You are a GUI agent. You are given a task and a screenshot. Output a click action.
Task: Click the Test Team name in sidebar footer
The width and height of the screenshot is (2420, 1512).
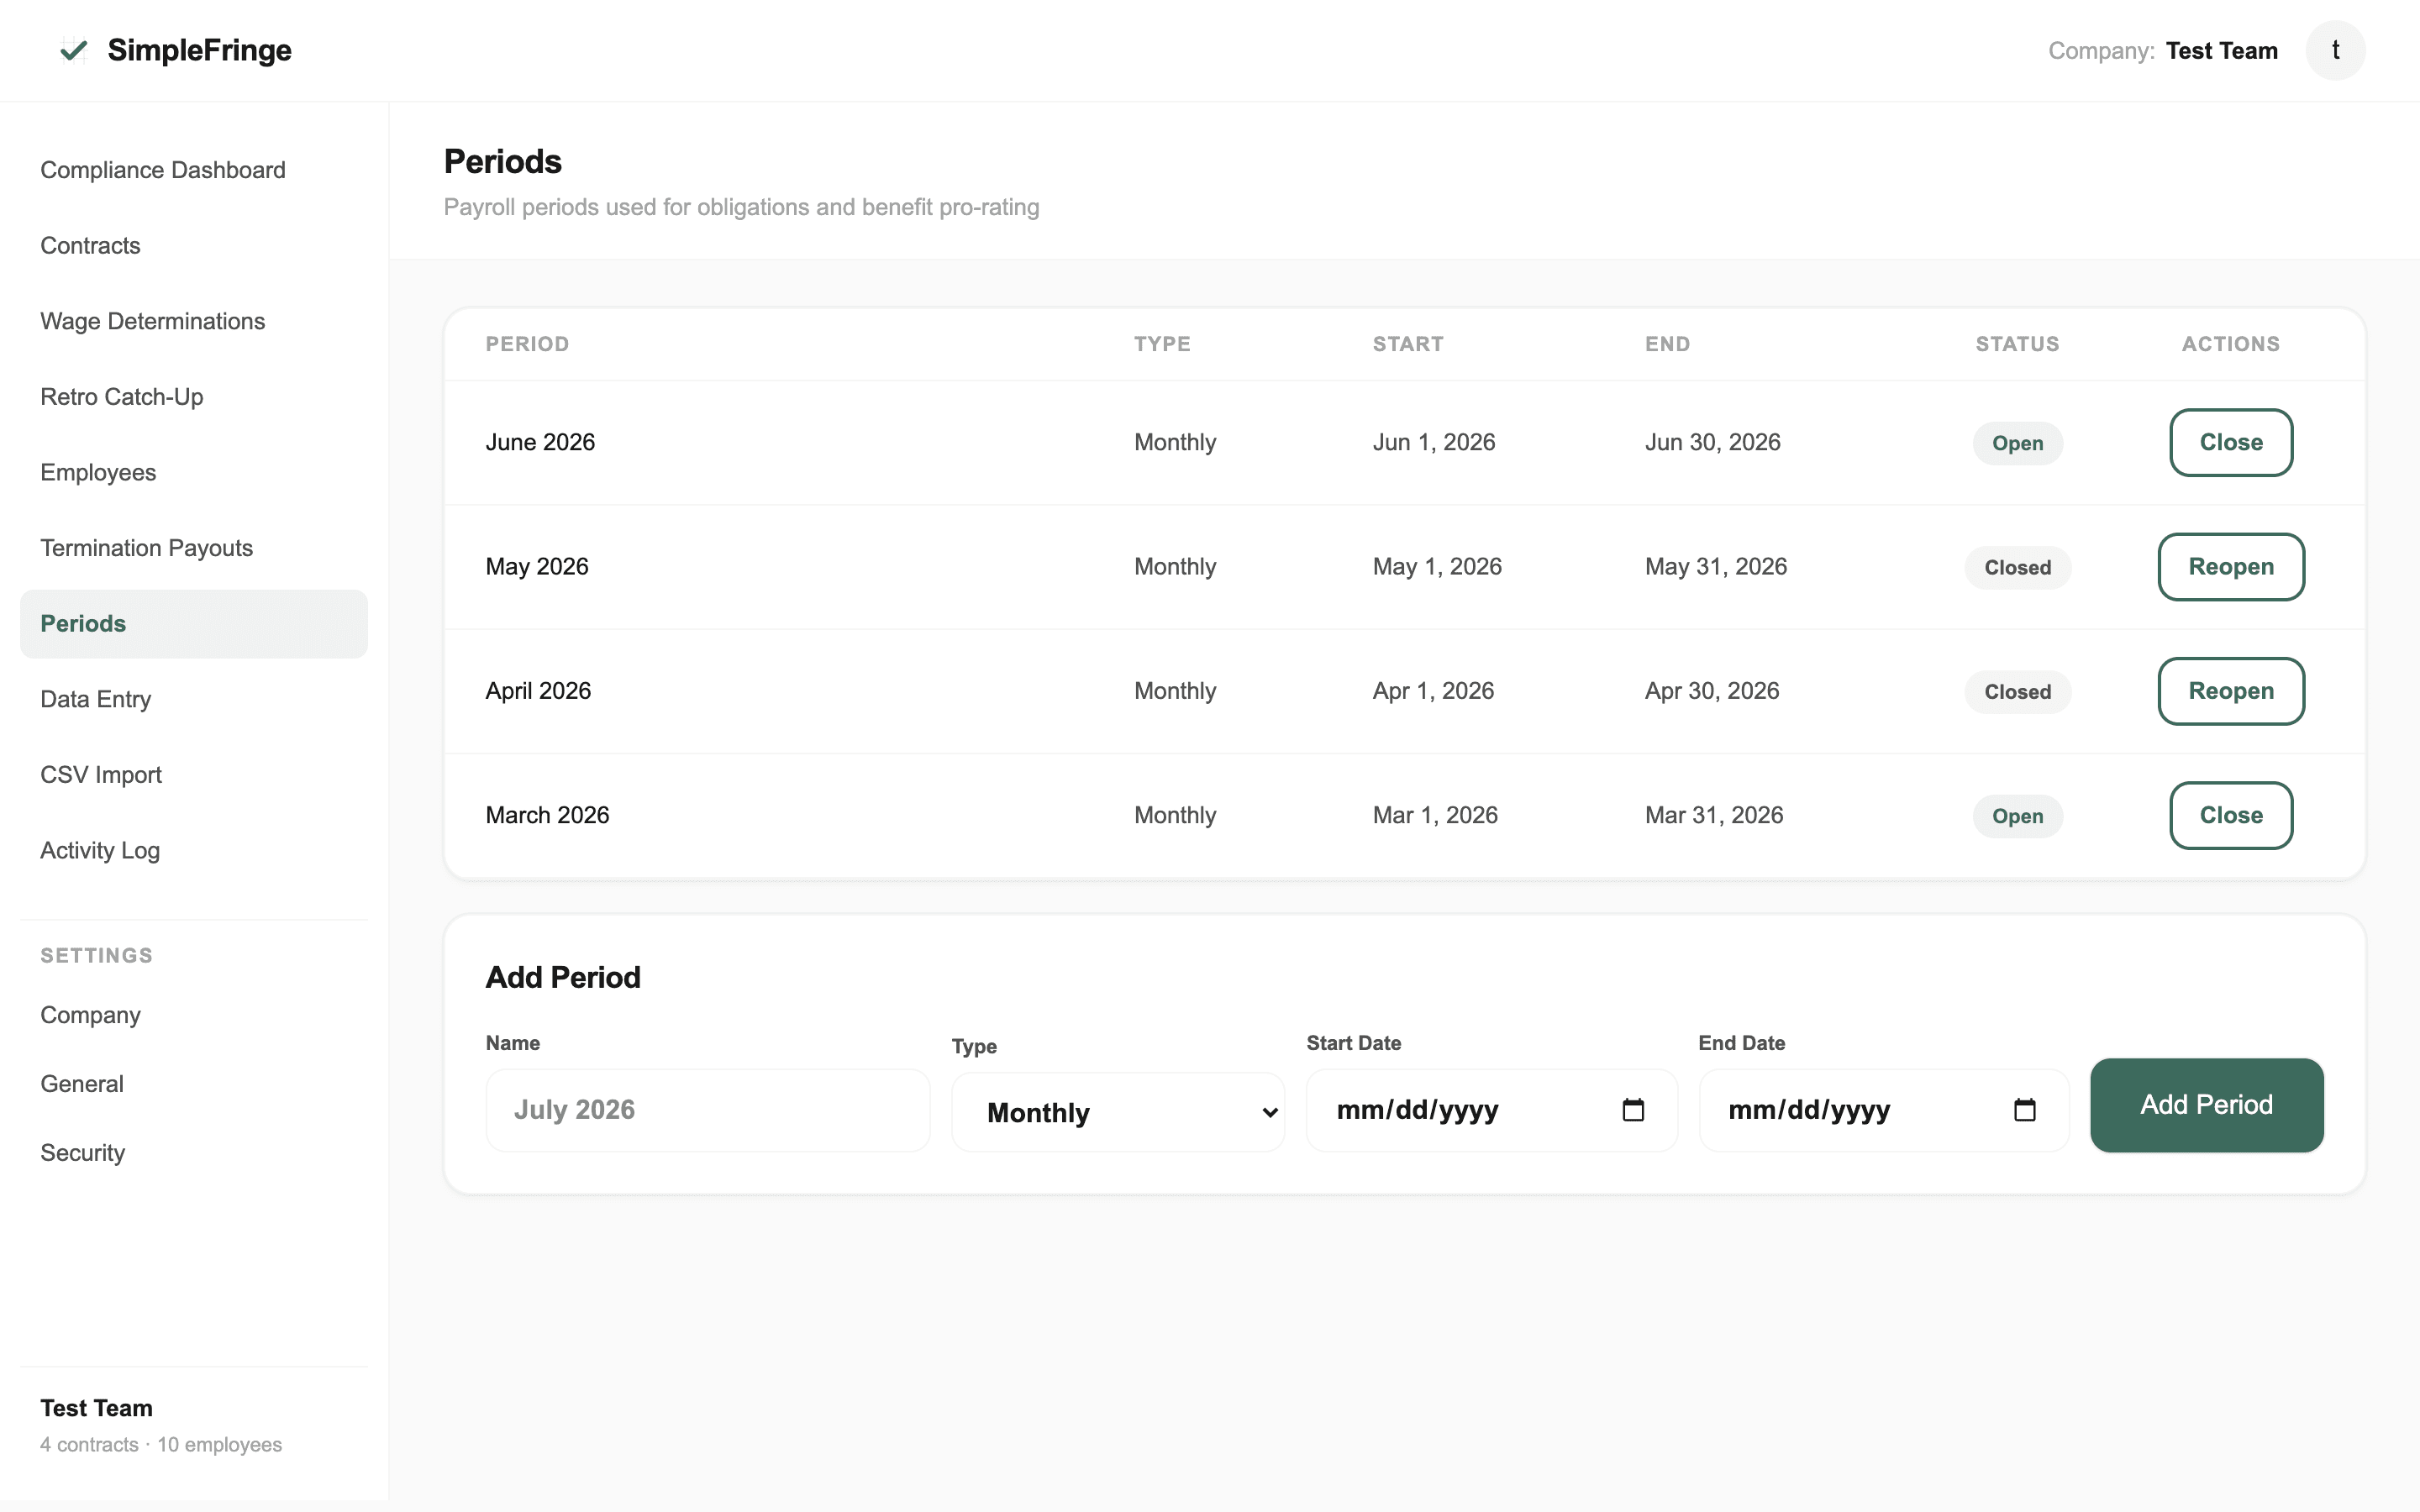point(96,1408)
